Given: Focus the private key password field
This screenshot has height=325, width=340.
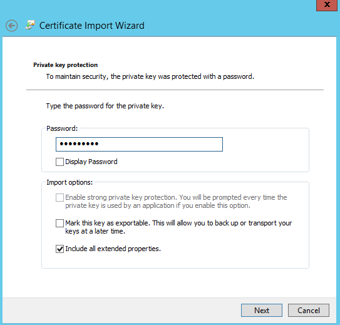Looking at the screenshot, I should point(139,144).
